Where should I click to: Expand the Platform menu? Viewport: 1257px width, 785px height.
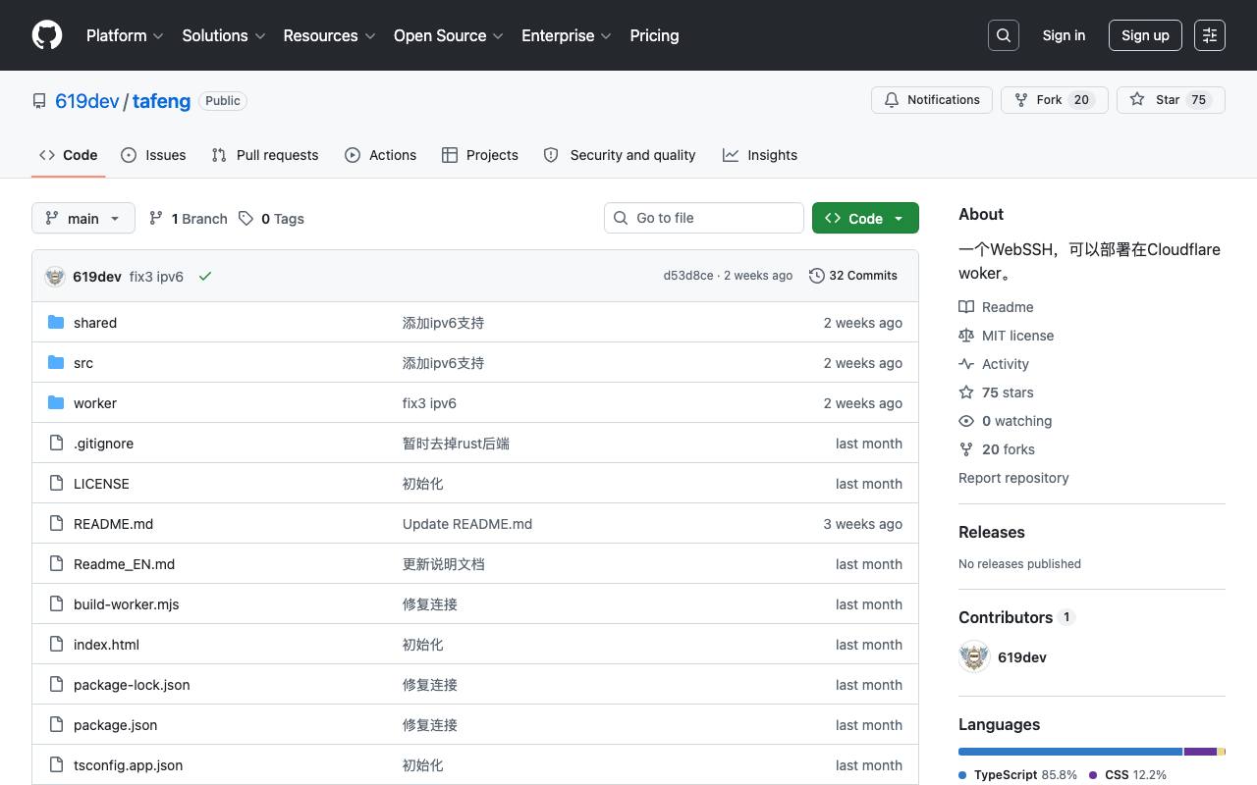(125, 35)
